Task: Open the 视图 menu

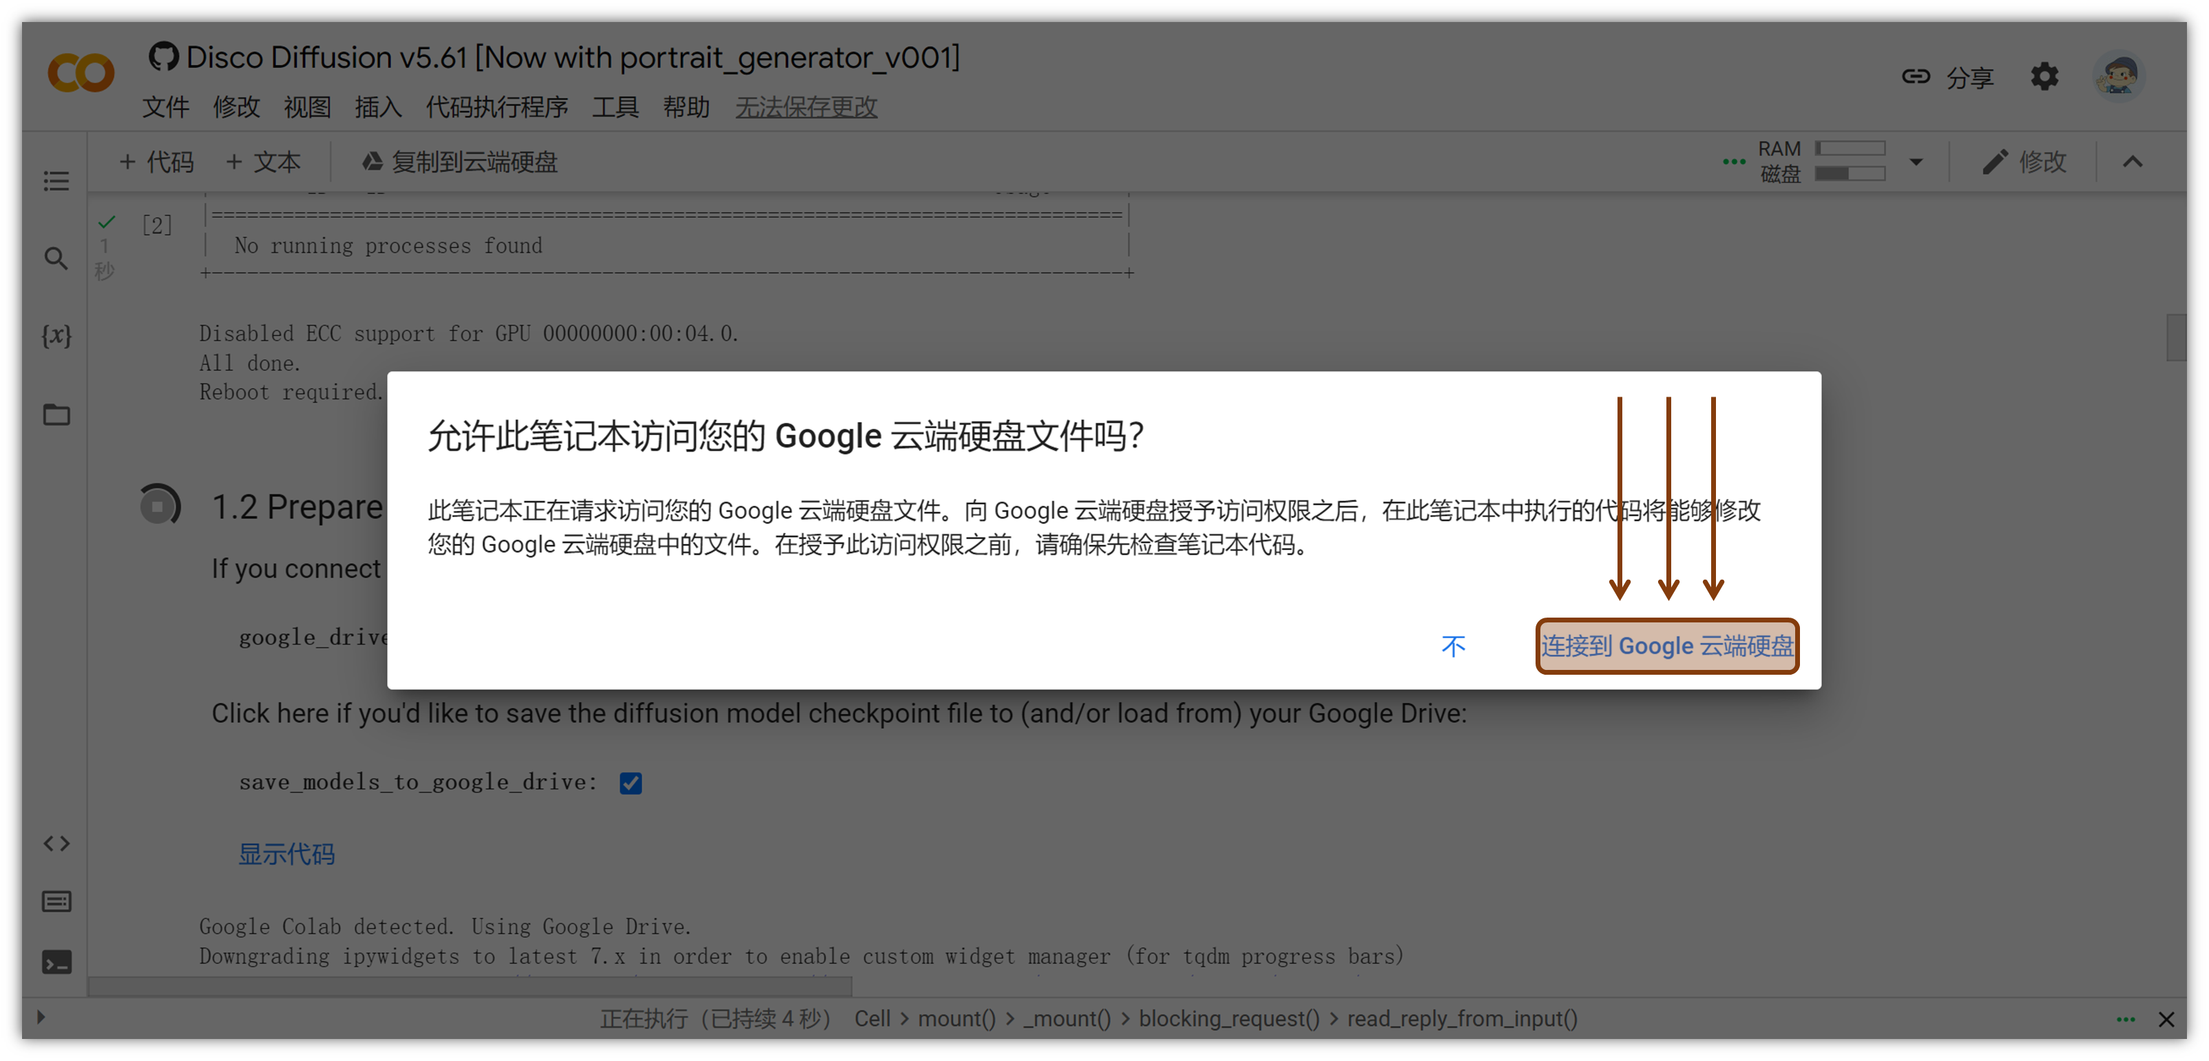Action: [x=308, y=107]
